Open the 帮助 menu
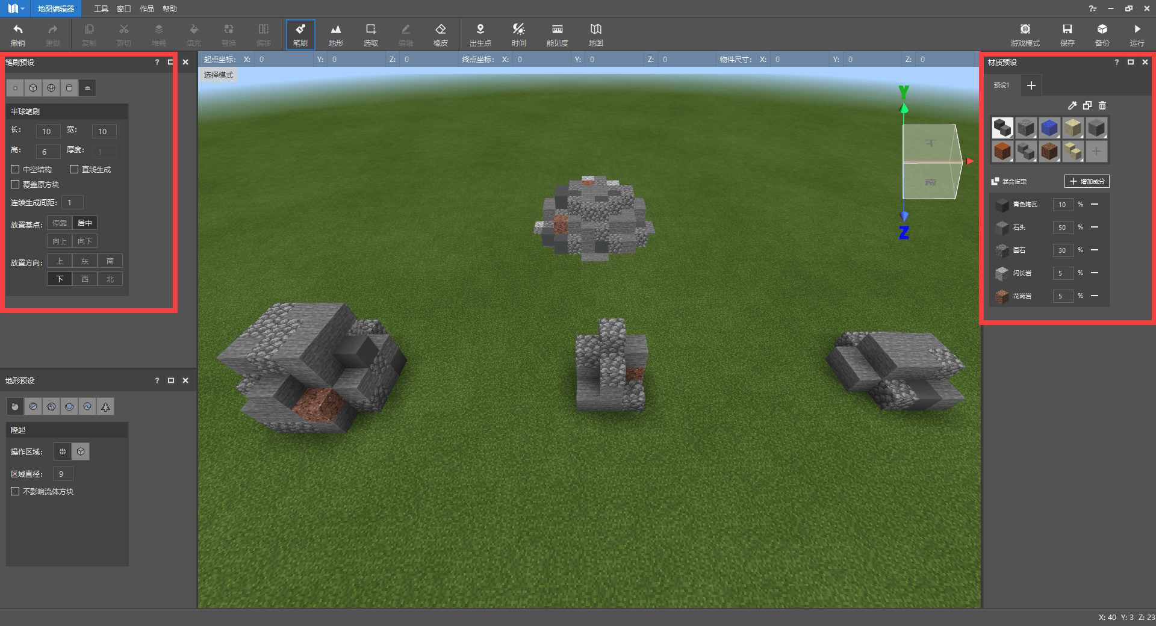The height and width of the screenshot is (626, 1156). tap(170, 9)
